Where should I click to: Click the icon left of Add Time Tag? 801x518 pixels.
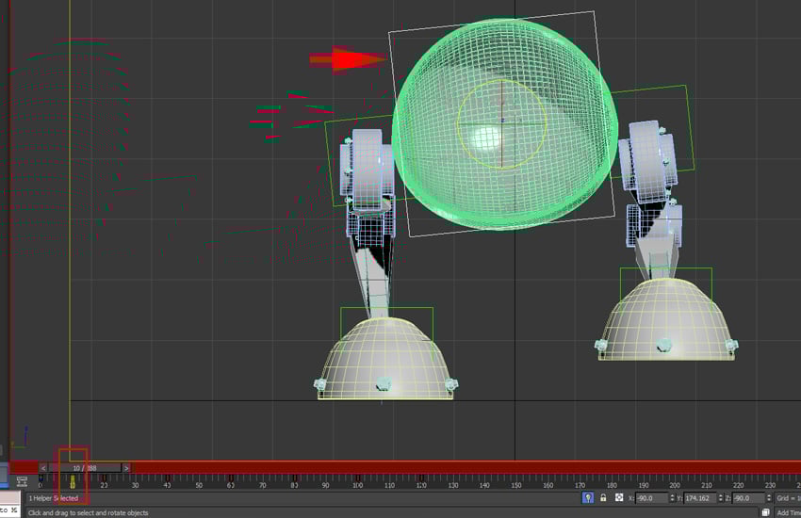click(765, 512)
